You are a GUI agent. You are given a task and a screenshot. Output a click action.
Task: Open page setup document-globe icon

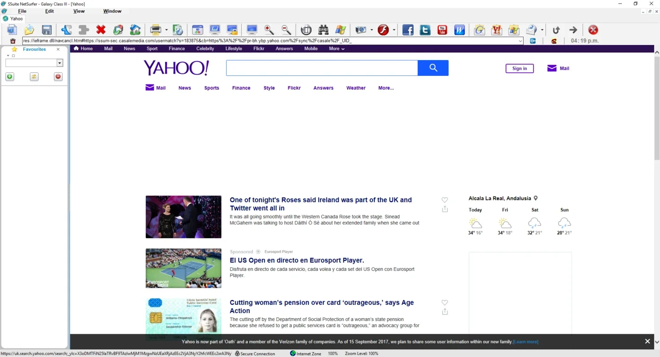pyautogui.click(x=178, y=30)
